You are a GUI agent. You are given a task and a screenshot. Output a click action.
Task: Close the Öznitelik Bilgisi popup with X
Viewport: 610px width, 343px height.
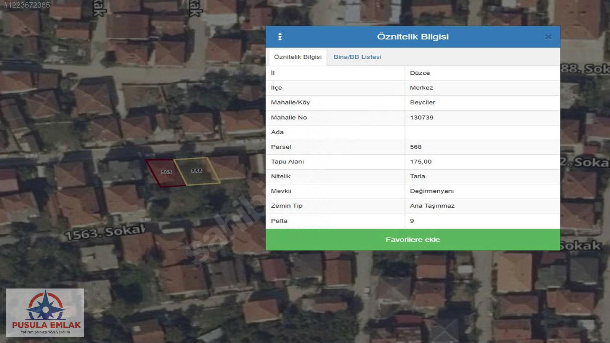tap(548, 37)
